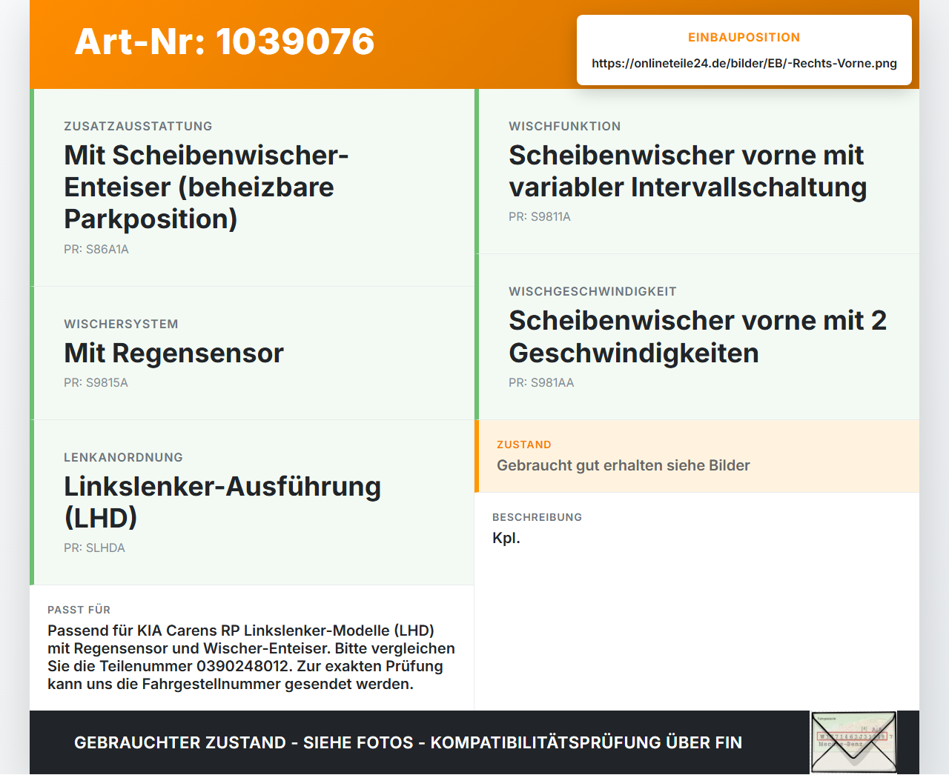
Task: Select the EINBAUPOSITION label
Action: pos(744,37)
